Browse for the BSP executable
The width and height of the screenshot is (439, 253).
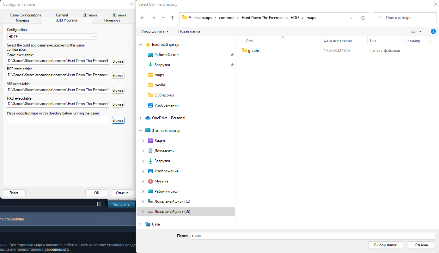point(118,76)
